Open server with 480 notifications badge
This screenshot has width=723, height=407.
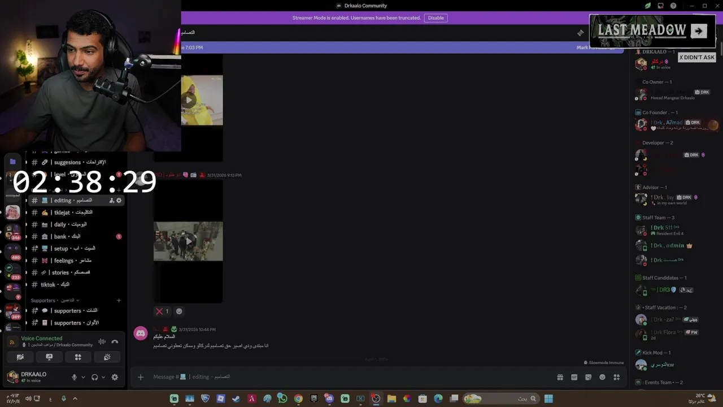[x=12, y=251]
